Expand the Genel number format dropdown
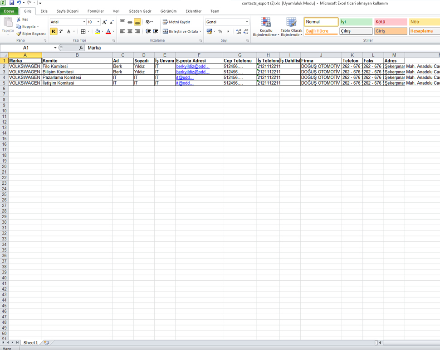440x350 pixels. click(x=247, y=22)
